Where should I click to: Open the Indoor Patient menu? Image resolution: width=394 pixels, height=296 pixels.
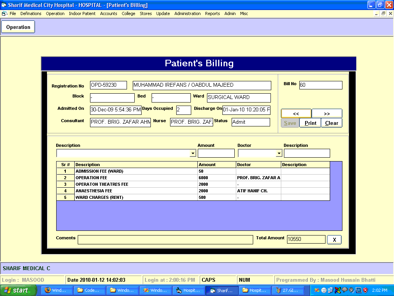[82, 13]
